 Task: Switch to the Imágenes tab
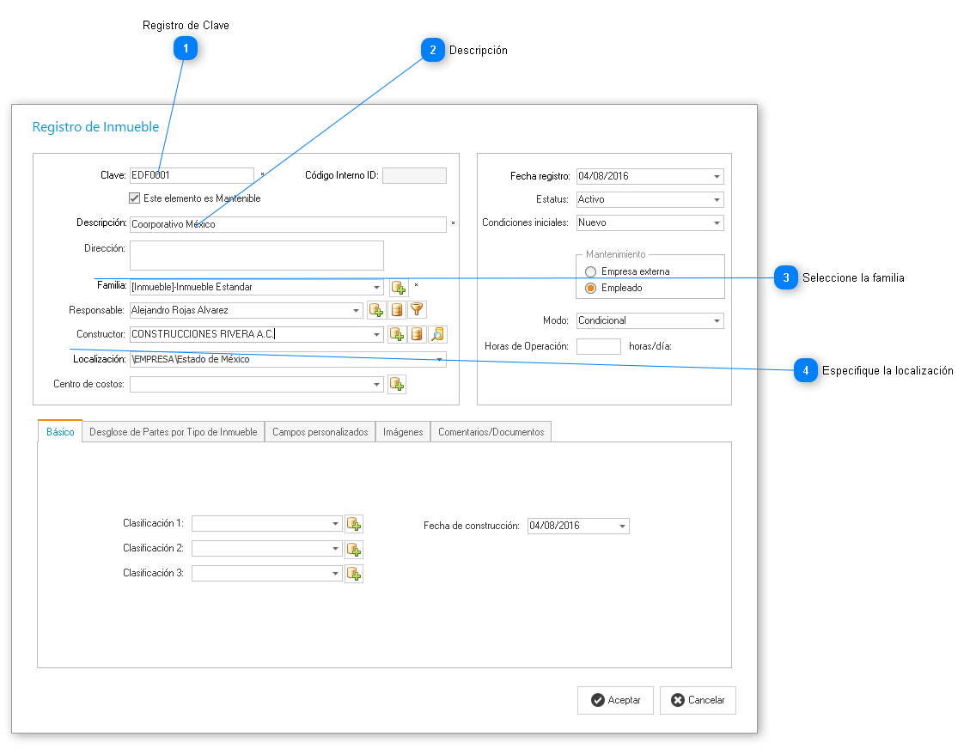(403, 432)
